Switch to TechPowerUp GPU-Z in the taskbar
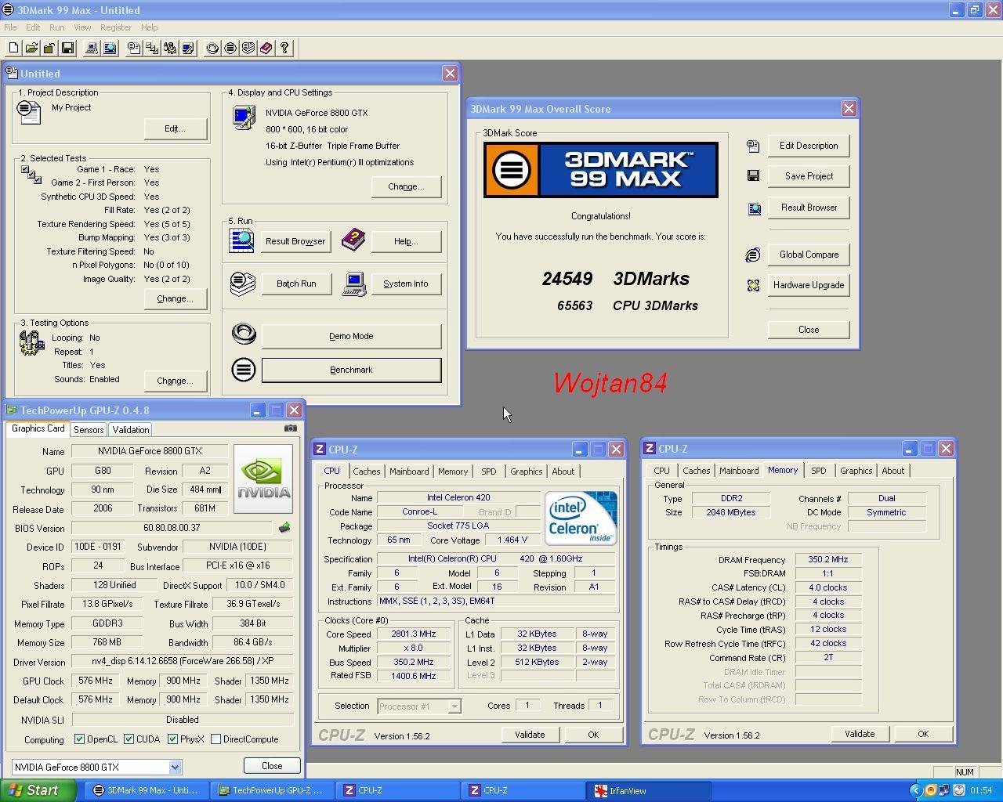 273,790
